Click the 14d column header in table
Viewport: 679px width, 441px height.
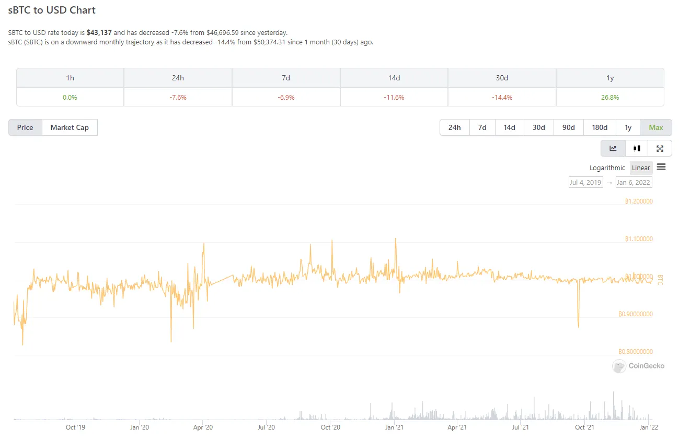click(394, 78)
